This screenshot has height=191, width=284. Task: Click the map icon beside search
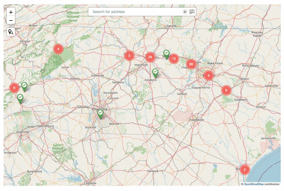(192, 12)
